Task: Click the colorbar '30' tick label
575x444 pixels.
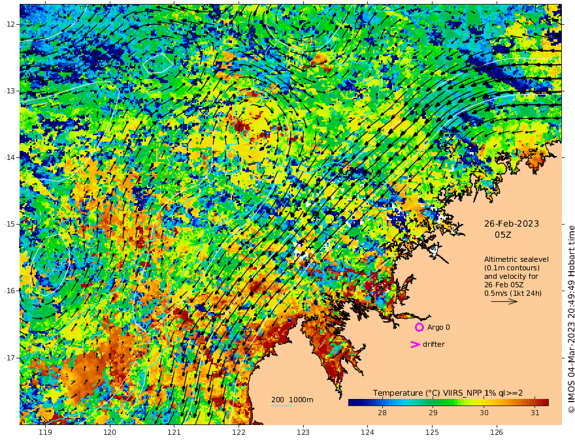Action: (x=484, y=413)
